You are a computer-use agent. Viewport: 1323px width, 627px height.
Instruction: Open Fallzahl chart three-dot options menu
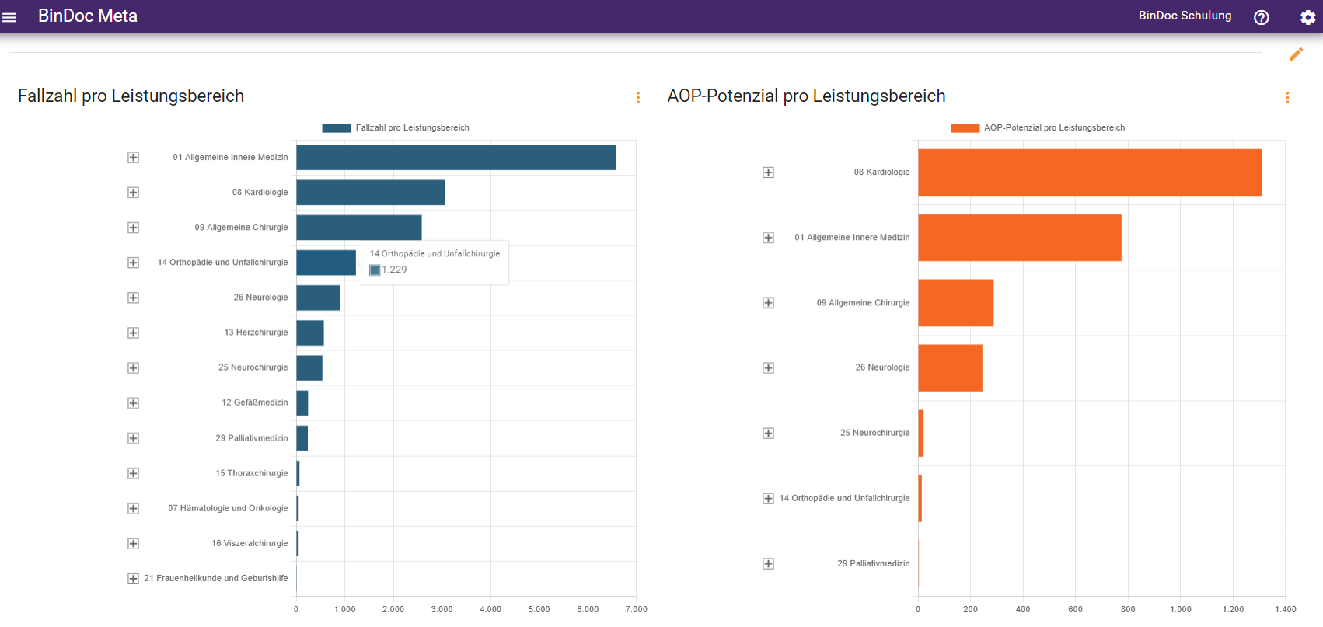click(638, 97)
